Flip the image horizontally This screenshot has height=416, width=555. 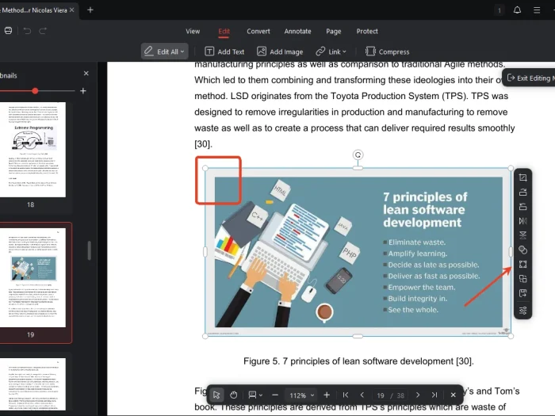click(523, 221)
